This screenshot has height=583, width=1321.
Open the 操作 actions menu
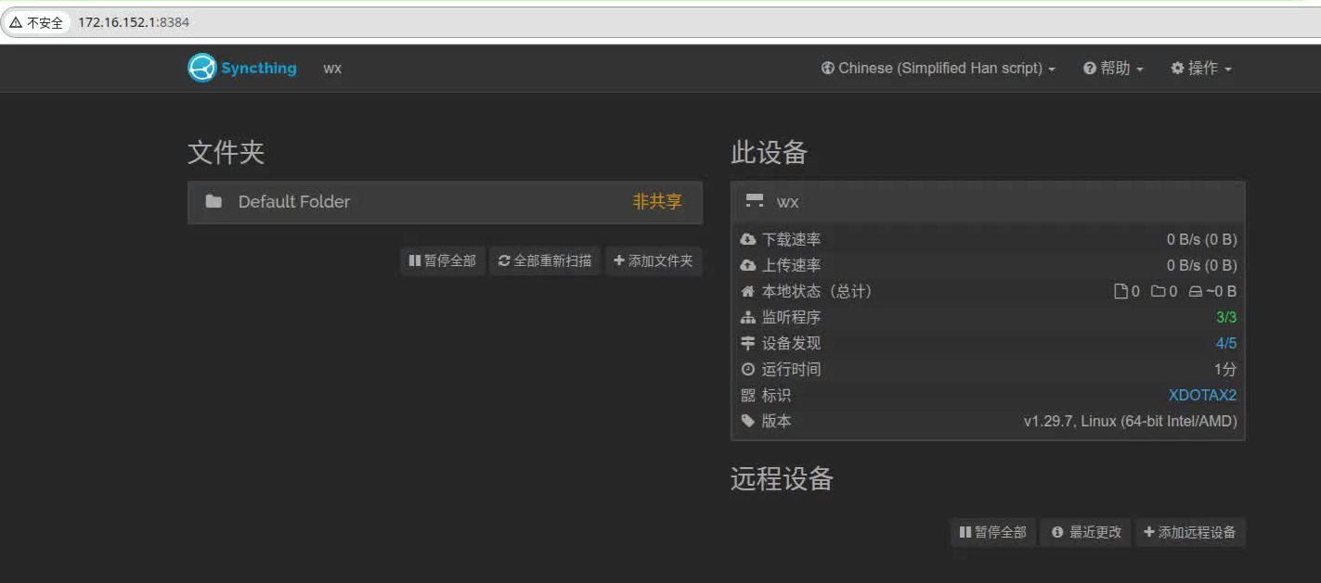point(1201,69)
